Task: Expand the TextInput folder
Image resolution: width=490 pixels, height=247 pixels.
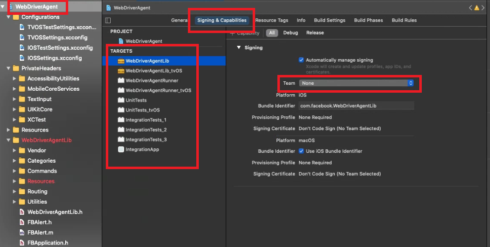Action: click(x=14, y=99)
